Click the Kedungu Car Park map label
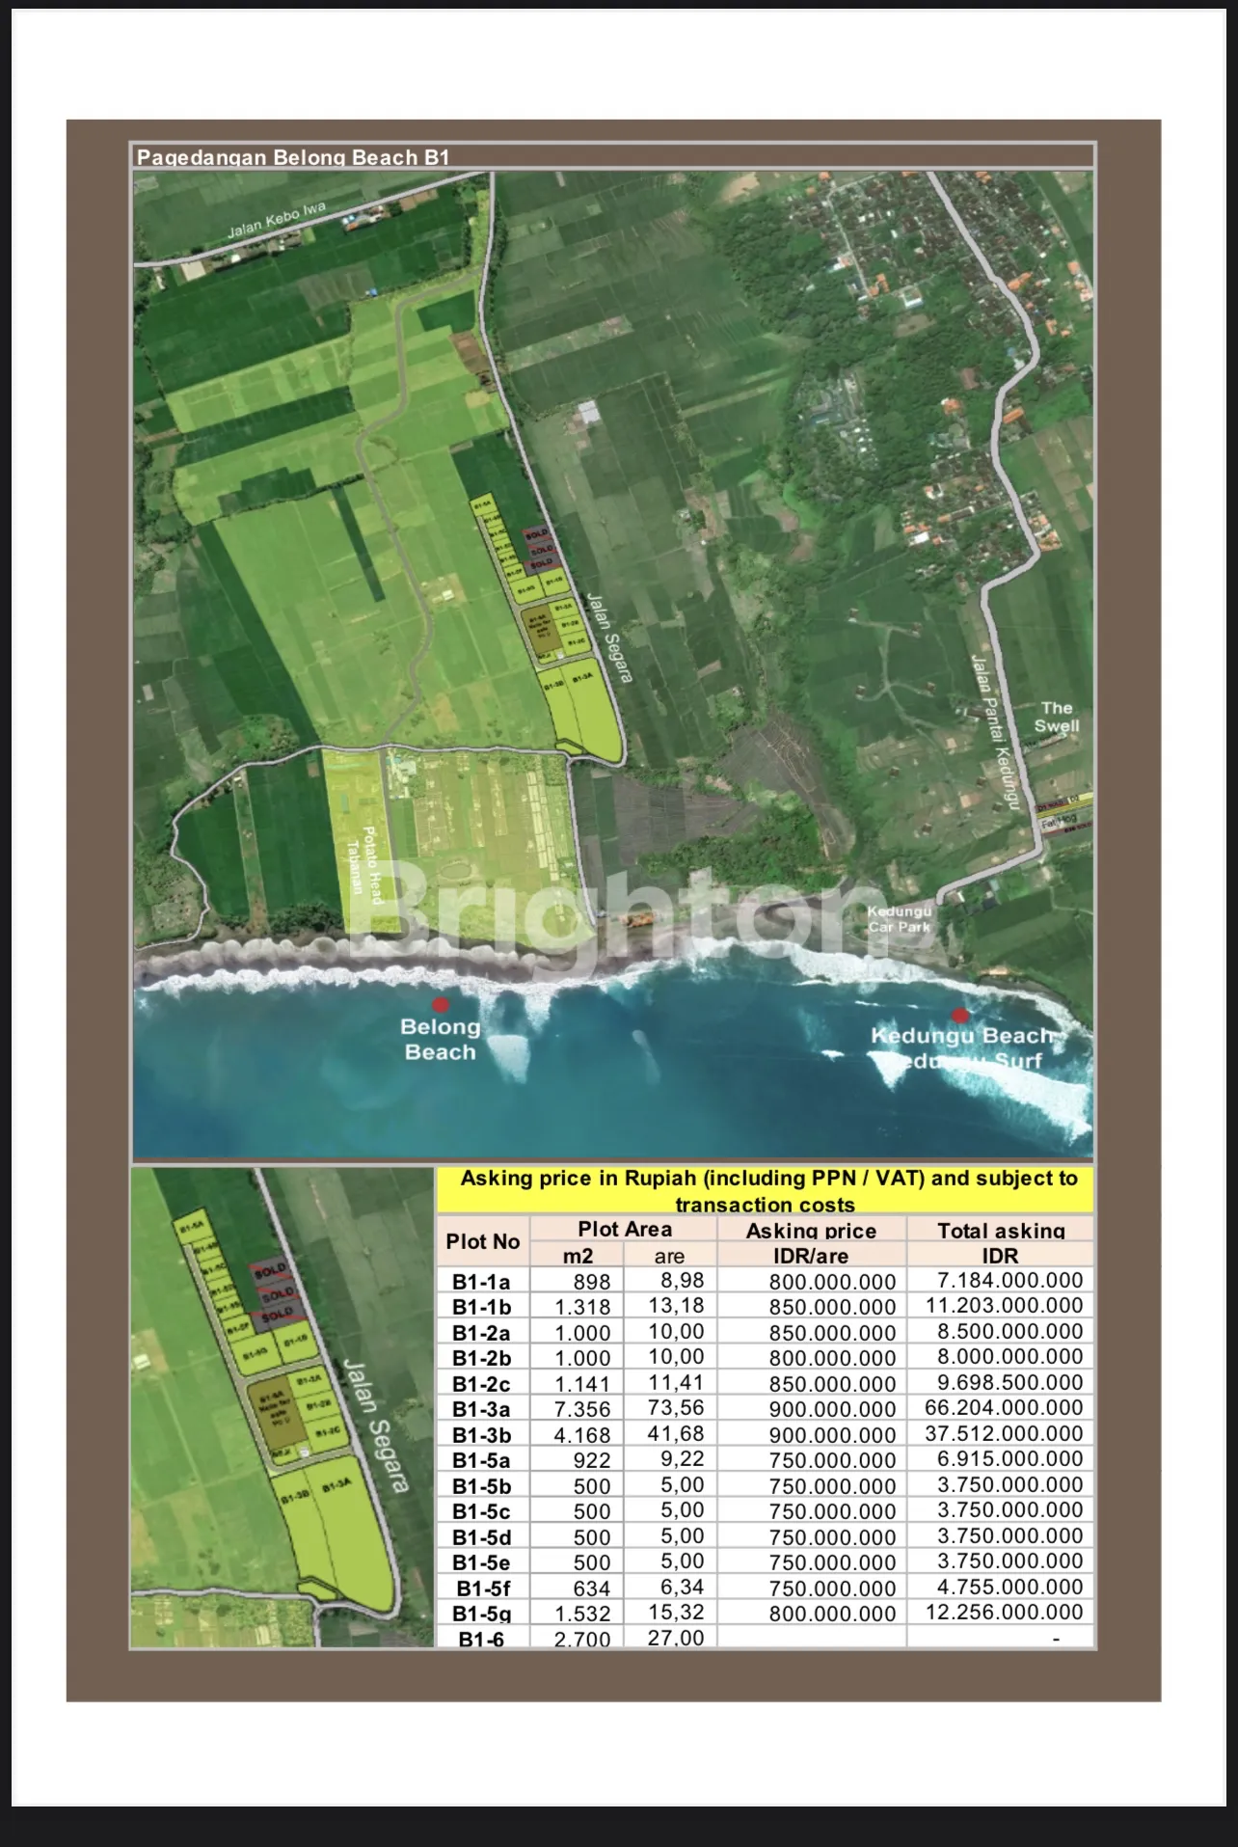 pyautogui.click(x=899, y=918)
